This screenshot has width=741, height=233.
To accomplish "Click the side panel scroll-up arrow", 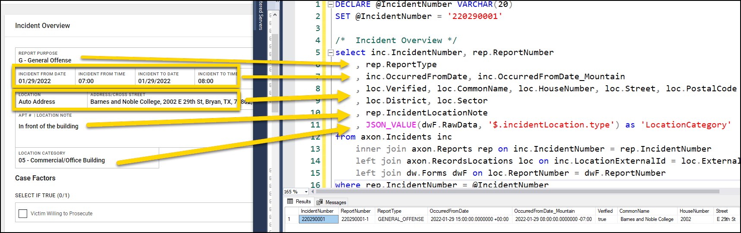I will [x=275, y=15].
